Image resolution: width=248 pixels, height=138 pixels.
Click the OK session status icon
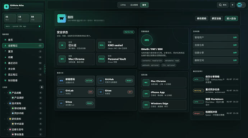62,45
